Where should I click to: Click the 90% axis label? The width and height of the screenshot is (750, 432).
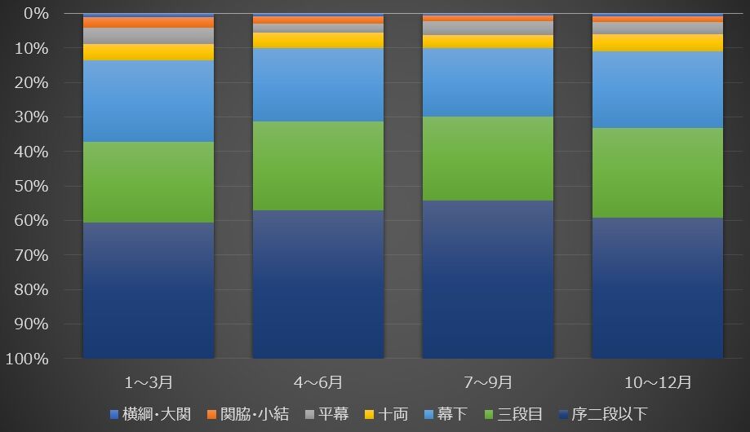32,324
